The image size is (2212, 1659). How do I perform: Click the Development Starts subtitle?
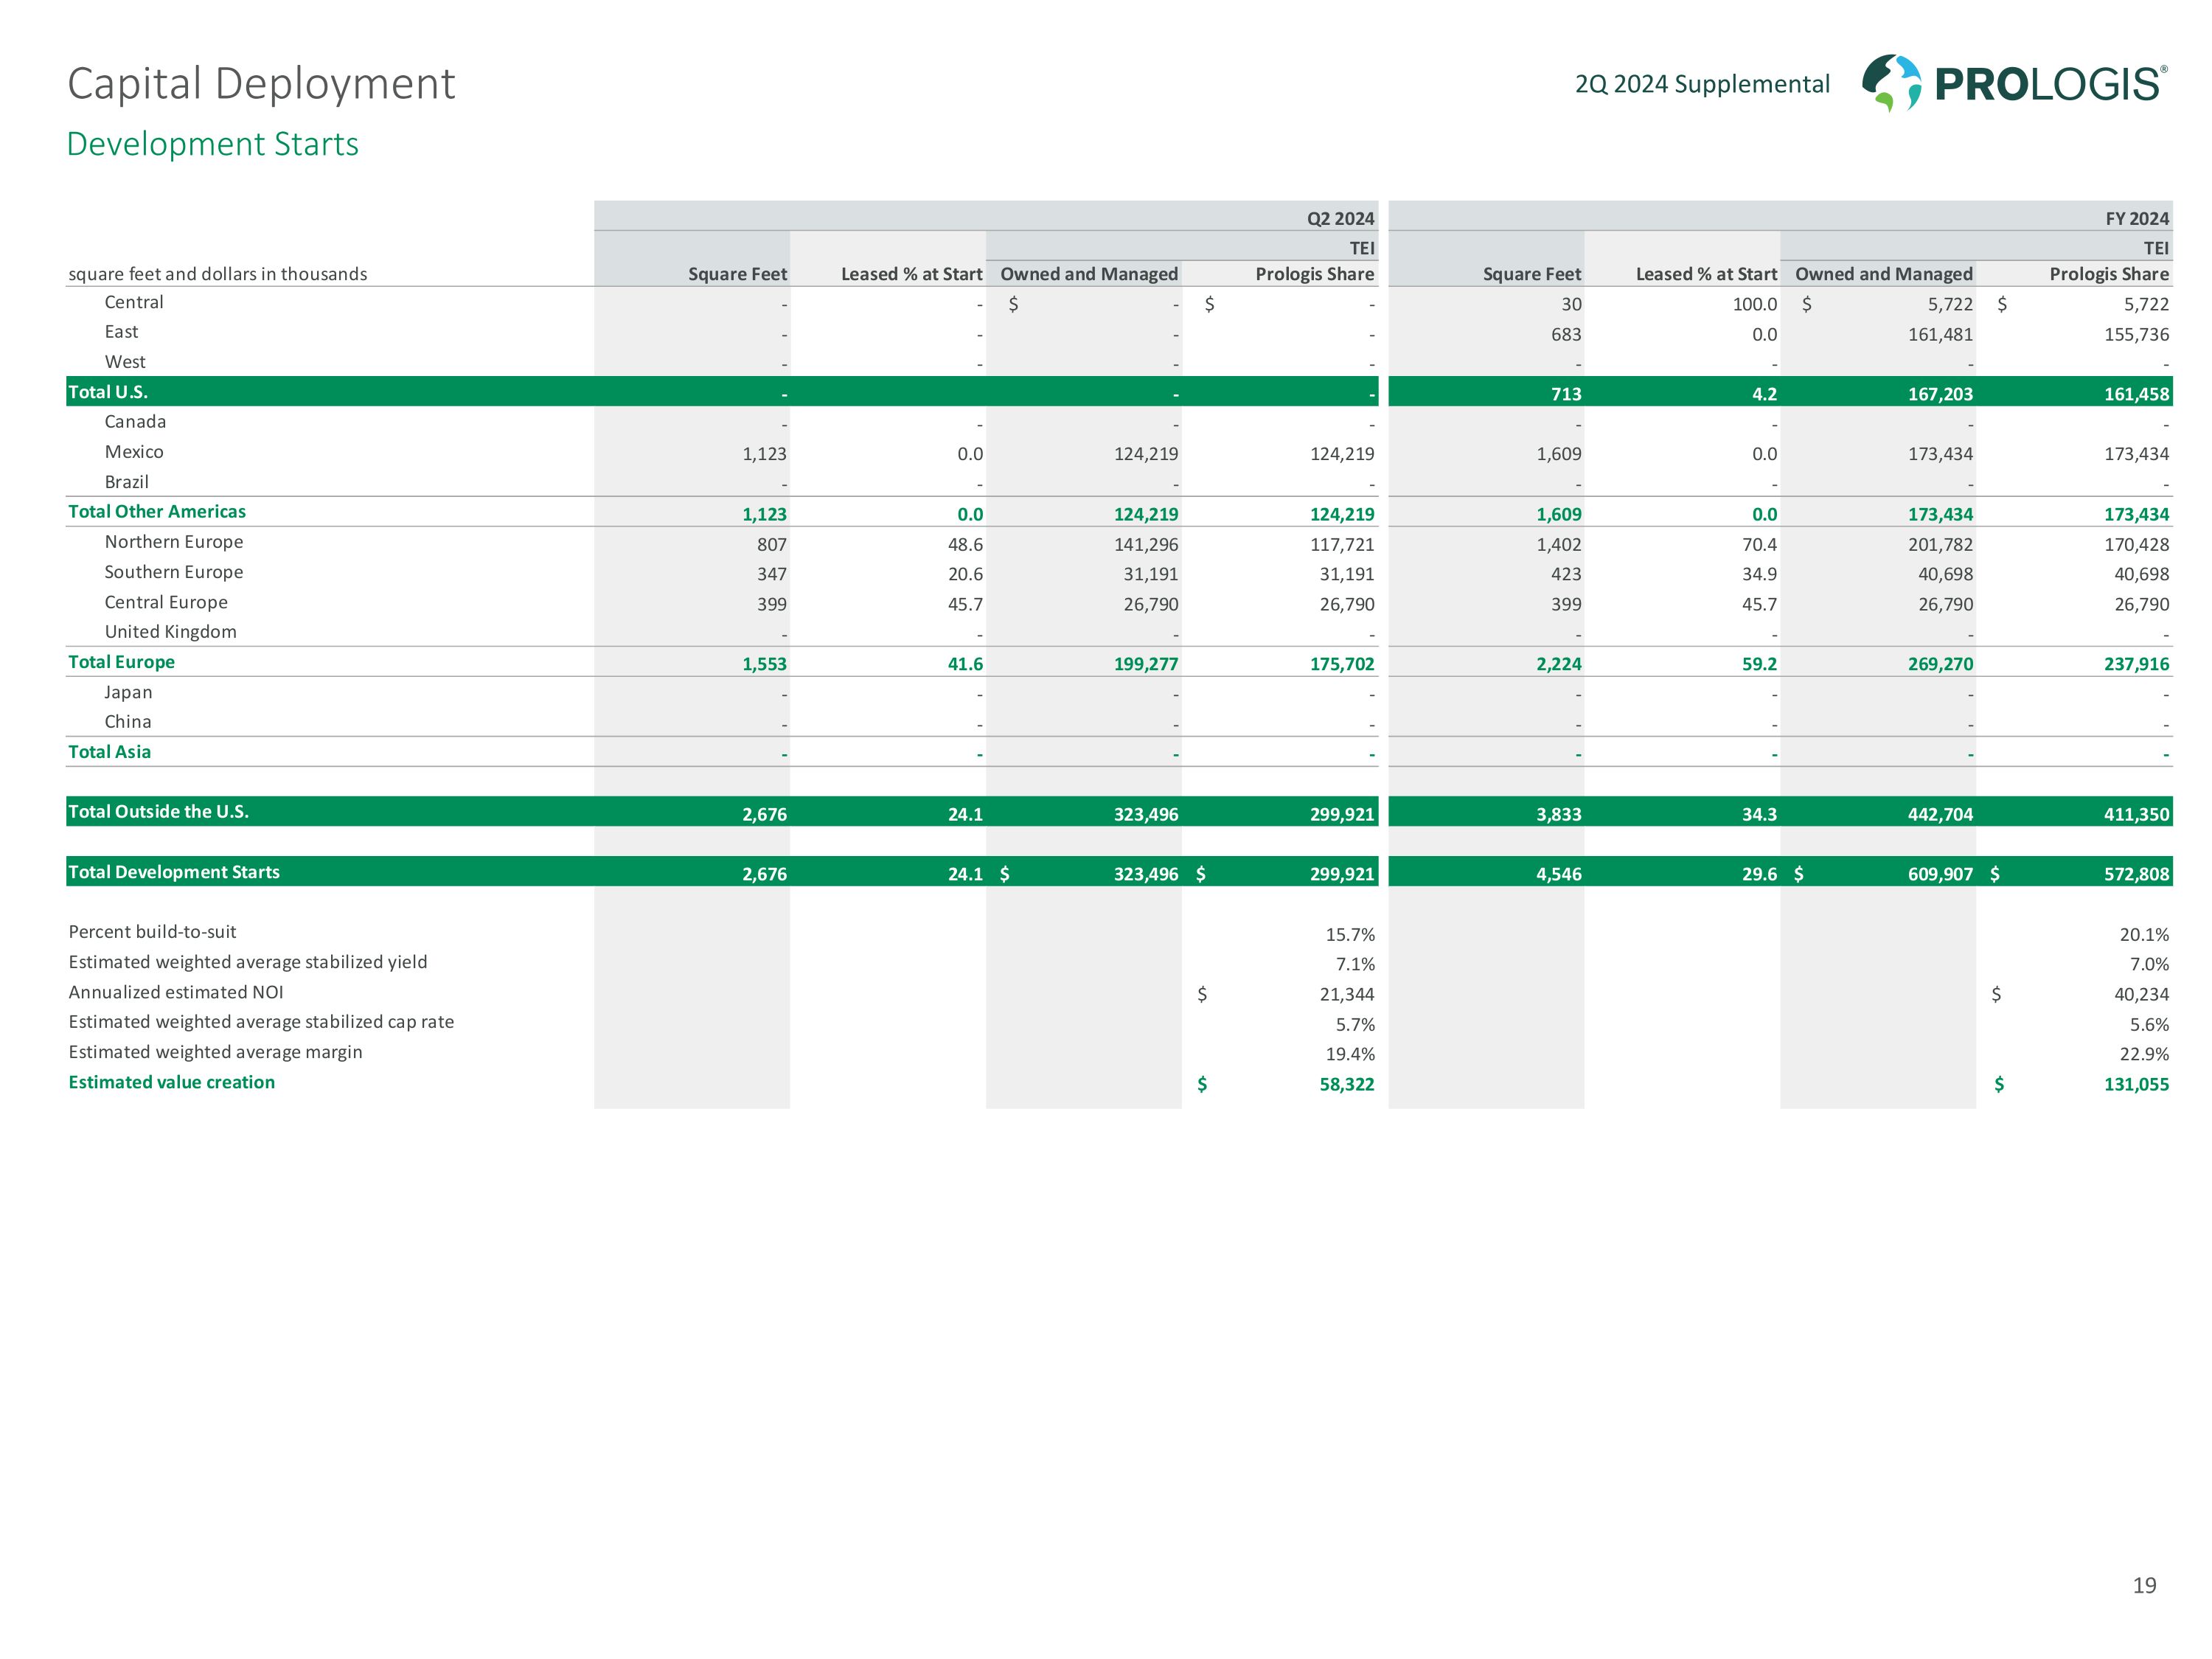[x=212, y=144]
